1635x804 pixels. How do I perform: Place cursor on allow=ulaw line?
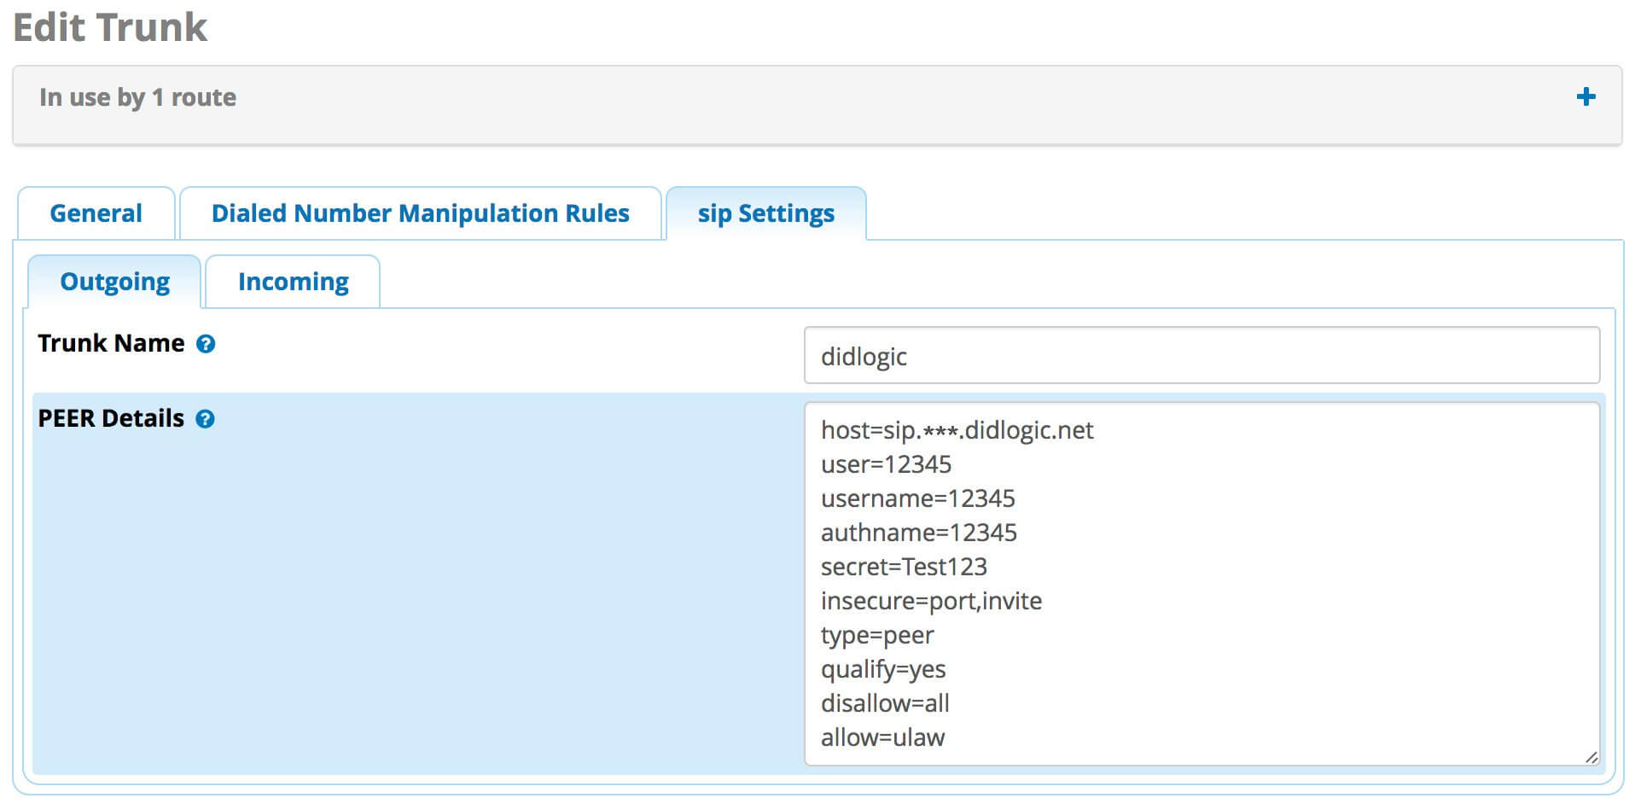(x=882, y=737)
